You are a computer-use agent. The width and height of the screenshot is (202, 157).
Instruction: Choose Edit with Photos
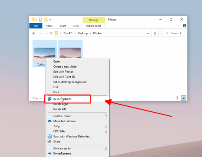tap(77, 72)
